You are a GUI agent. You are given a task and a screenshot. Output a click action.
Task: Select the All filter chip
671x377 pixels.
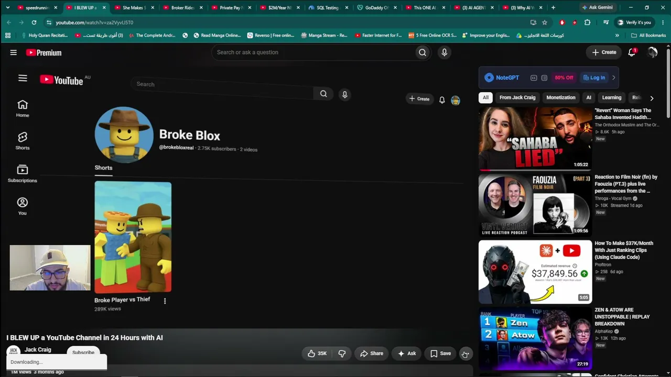(485, 97)
